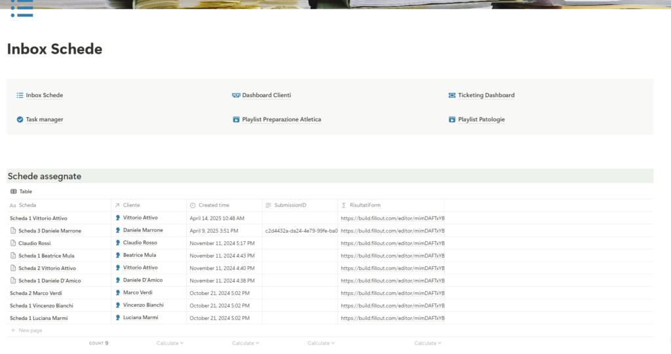Screen dimensions: 671x354
Task: Expand the Calculate dropdown under Cliente column
Action: (170, 343)
